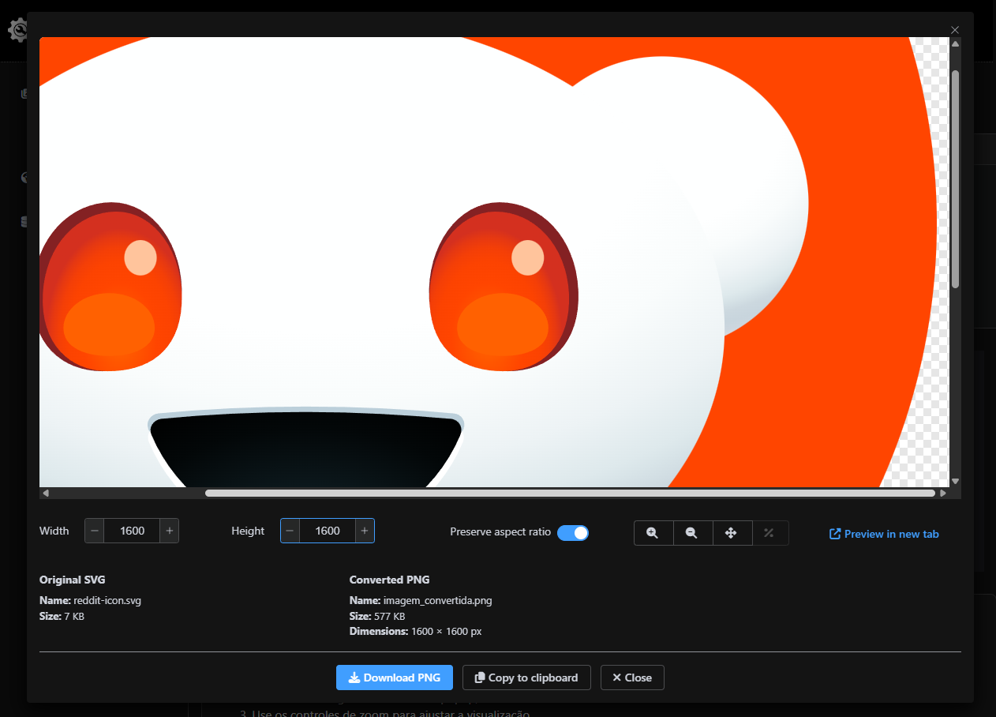Open Preview in new tab link

pyautogui.click(x=884, y=534)
